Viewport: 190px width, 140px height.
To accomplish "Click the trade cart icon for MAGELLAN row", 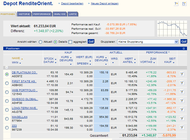I will tap(182, 118).
